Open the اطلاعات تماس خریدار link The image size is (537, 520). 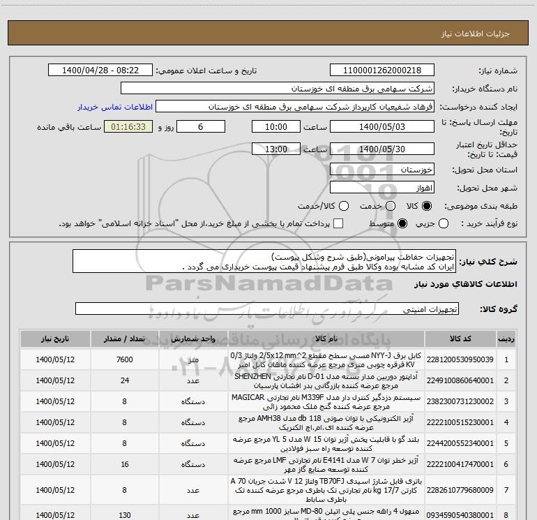click(x=115, y=107)
